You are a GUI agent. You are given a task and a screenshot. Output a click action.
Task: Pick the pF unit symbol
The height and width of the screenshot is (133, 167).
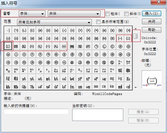tap(80, 78)
